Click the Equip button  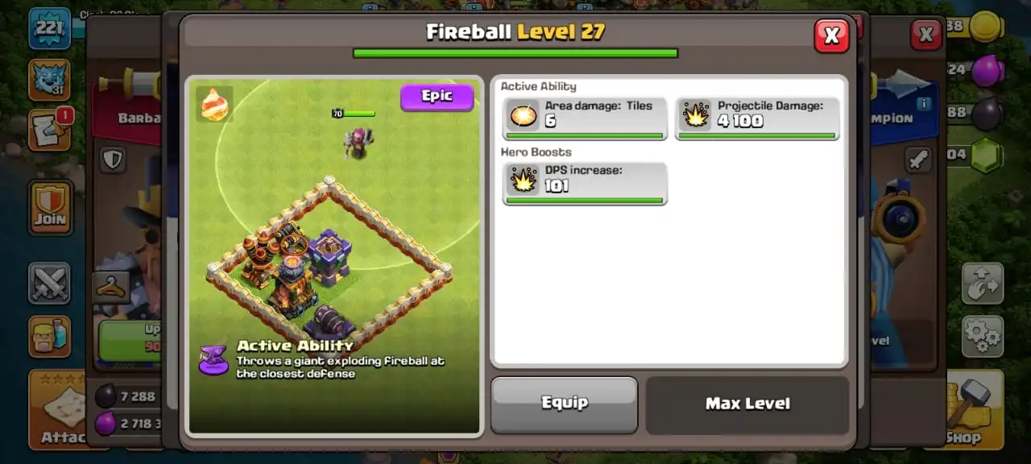pos(564,404)
